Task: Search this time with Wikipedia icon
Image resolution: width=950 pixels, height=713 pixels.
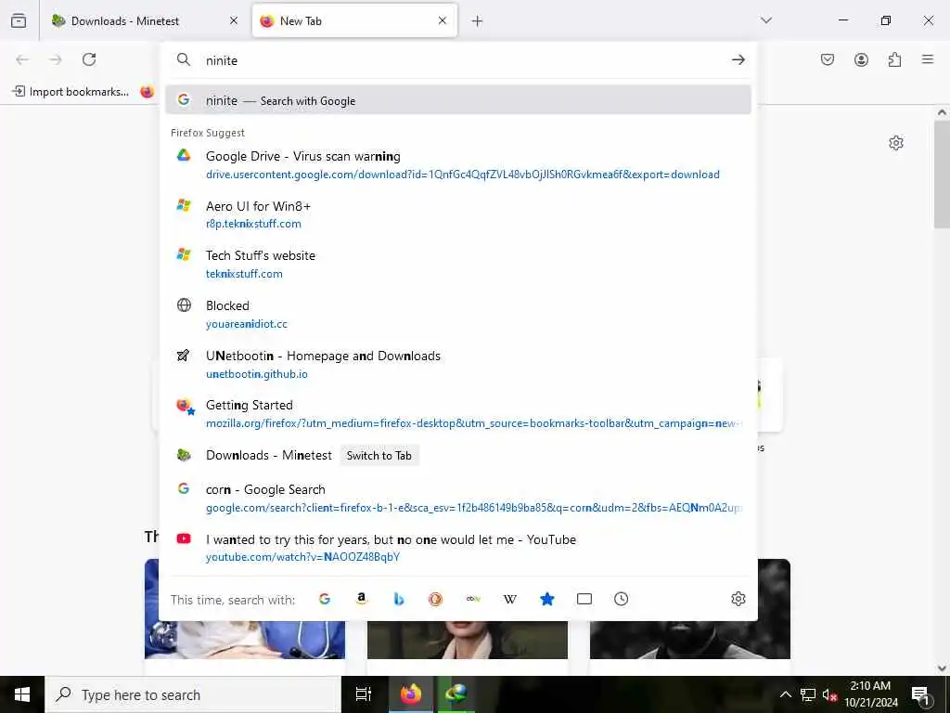Action: click(510, 599)
